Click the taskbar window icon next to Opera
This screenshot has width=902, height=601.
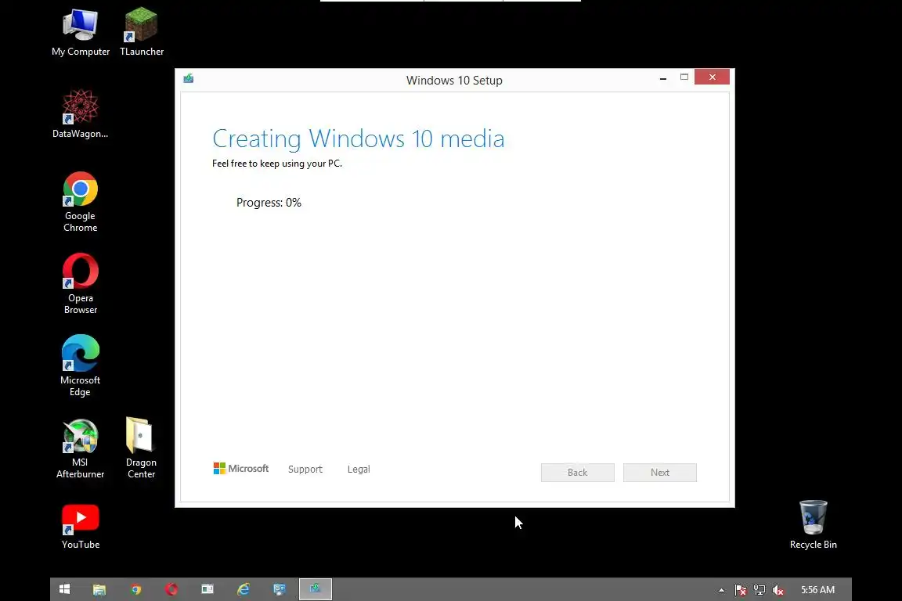207,589
